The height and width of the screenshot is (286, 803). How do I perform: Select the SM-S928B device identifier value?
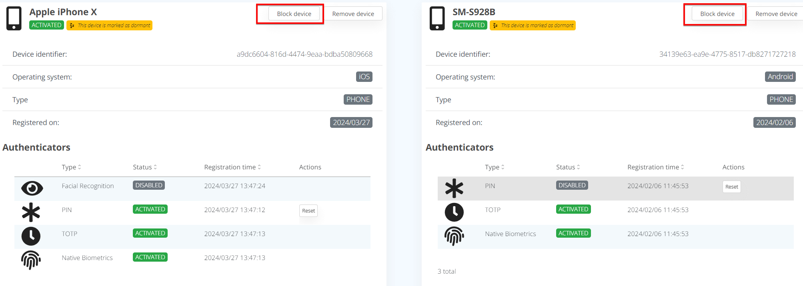pos(727,54)
